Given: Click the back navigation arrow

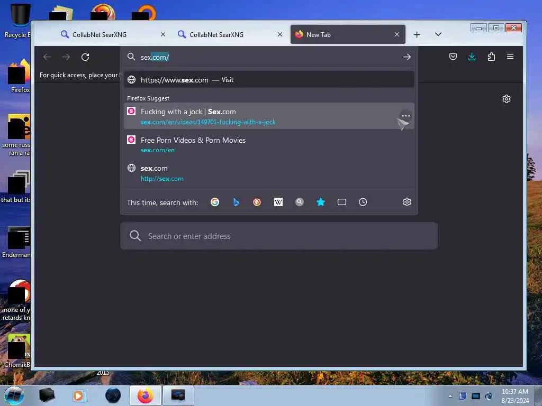Looking at the screenshot, I should point(47,57).
